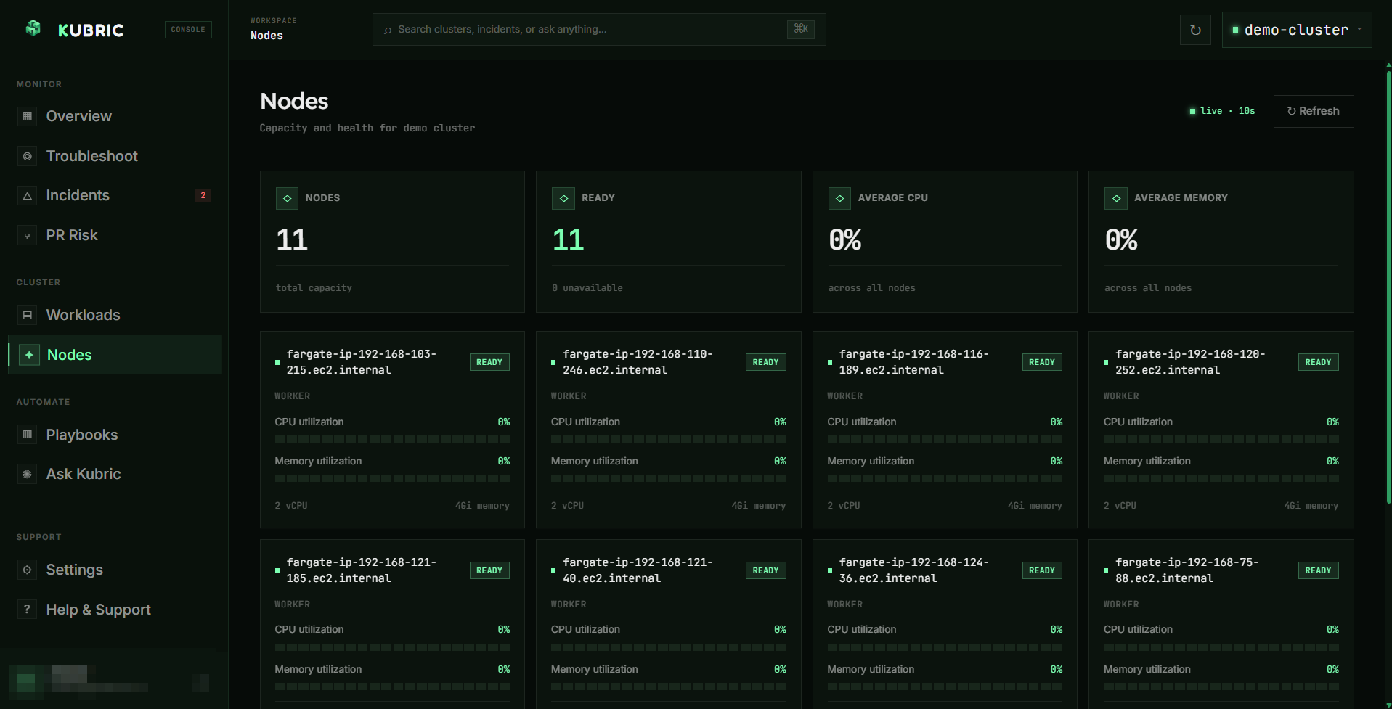The height and width of the screenshot is (709, 1392).
Task: Click READY badge for node 120-252
Action: (1319, 362)
